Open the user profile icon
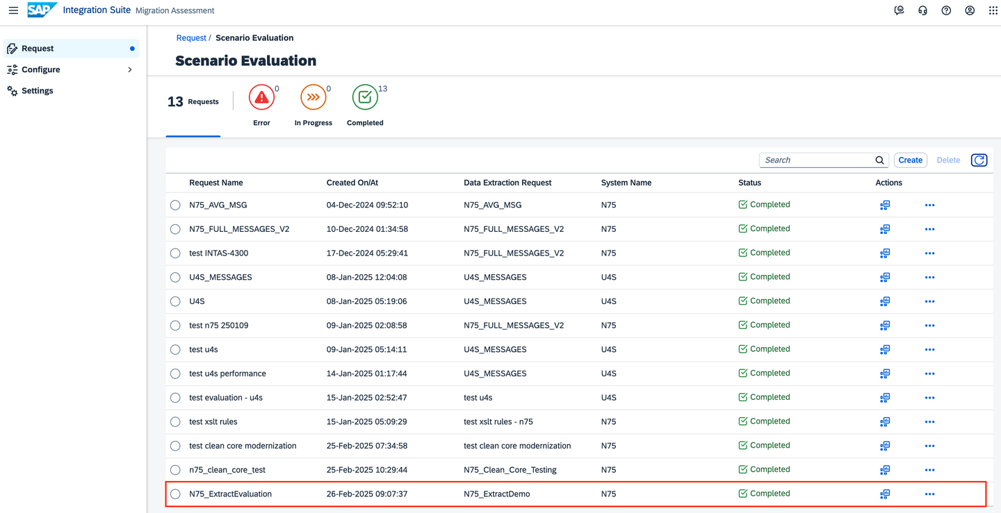 [970, 10]
